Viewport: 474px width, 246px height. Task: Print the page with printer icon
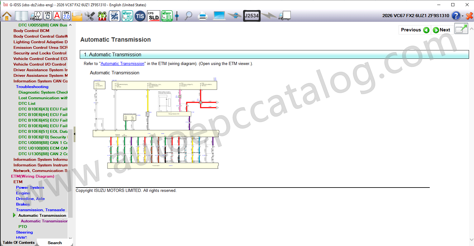203,16
